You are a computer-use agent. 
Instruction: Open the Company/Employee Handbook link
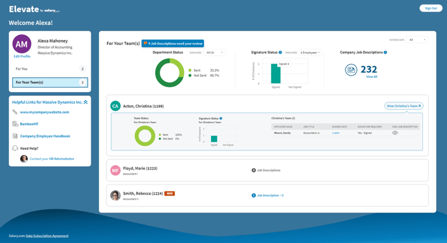45,136
